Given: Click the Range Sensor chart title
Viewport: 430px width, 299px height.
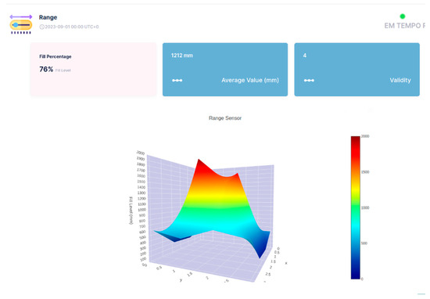Looking at the screenshot, I should [x=225, y=118].
